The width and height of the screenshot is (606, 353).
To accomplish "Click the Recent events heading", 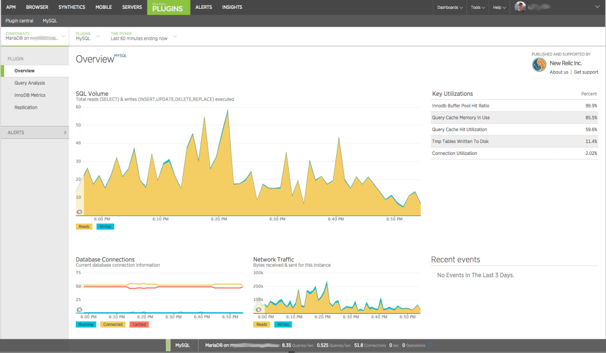I will pos(456,260).
